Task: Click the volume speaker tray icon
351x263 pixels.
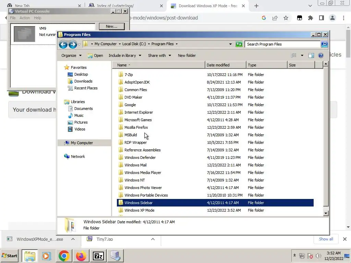Action: click(x=318, y=255)
